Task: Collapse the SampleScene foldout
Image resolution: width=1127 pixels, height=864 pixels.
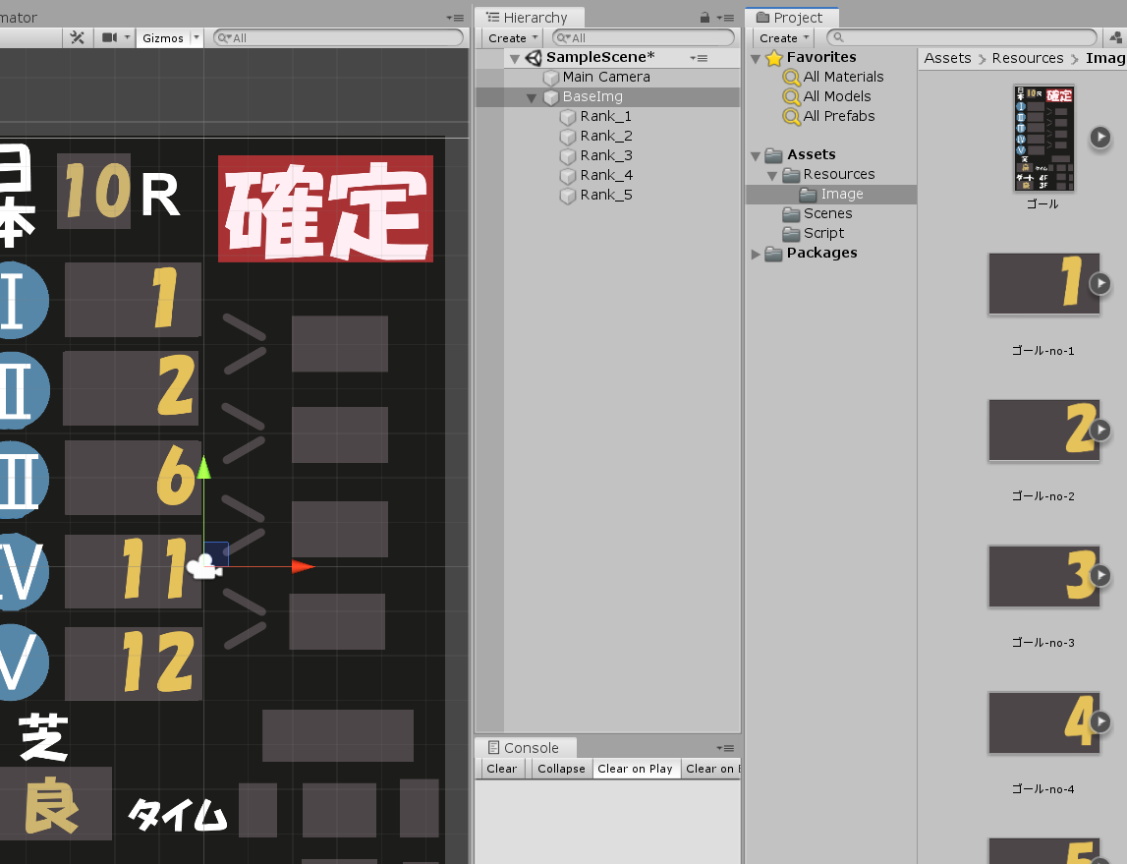Action: click(x=515, y=58)
